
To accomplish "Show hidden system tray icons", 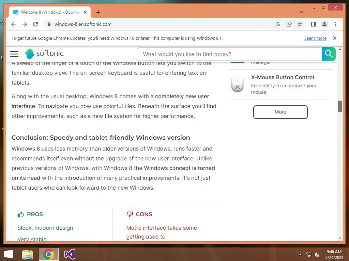I will click(301, 255).
